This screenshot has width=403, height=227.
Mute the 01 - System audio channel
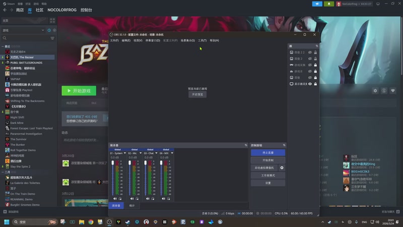pos(115,199)
